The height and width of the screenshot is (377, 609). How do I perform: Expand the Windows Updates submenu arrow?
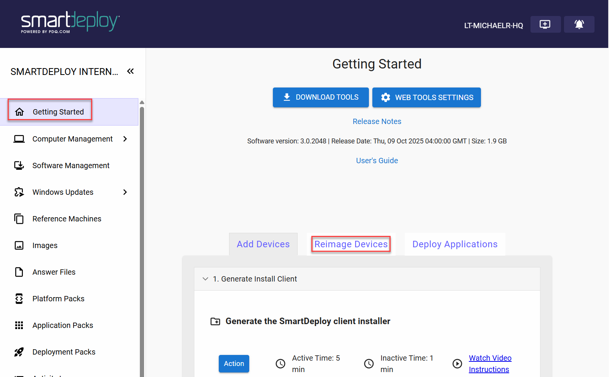pos(125,192)
